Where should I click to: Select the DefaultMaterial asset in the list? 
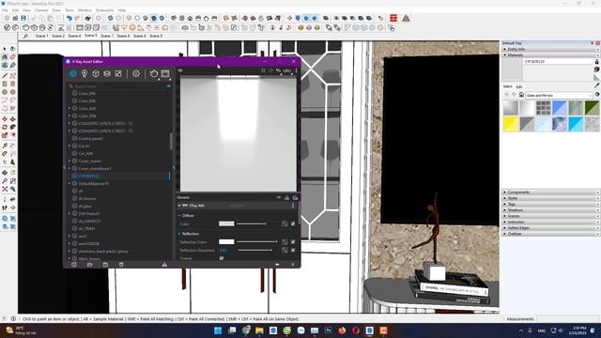click(x=94, y=184)
